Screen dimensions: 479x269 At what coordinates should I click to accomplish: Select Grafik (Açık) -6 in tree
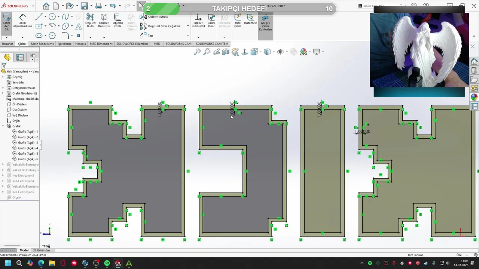point(28,159)
